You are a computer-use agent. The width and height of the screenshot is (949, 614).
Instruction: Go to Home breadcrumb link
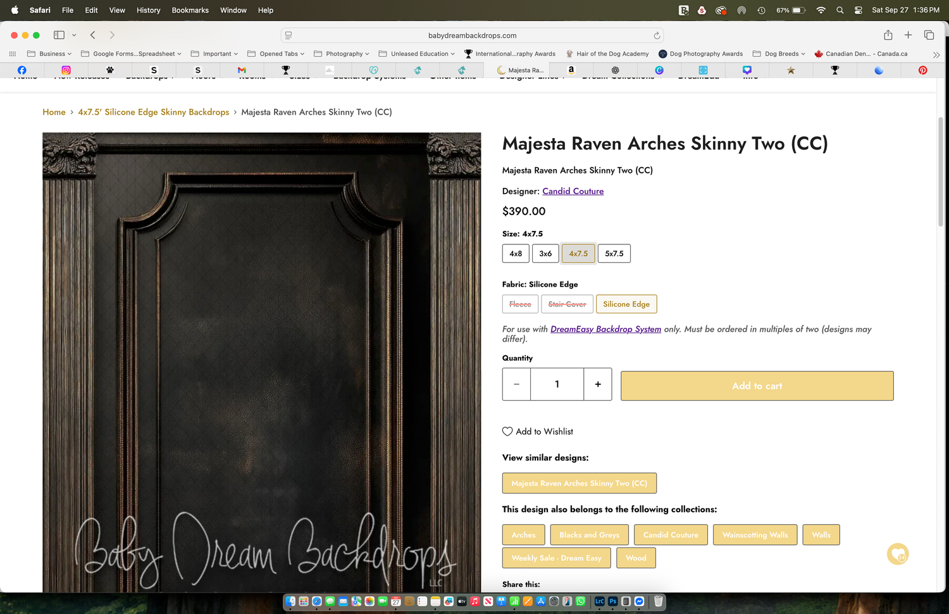54,112
